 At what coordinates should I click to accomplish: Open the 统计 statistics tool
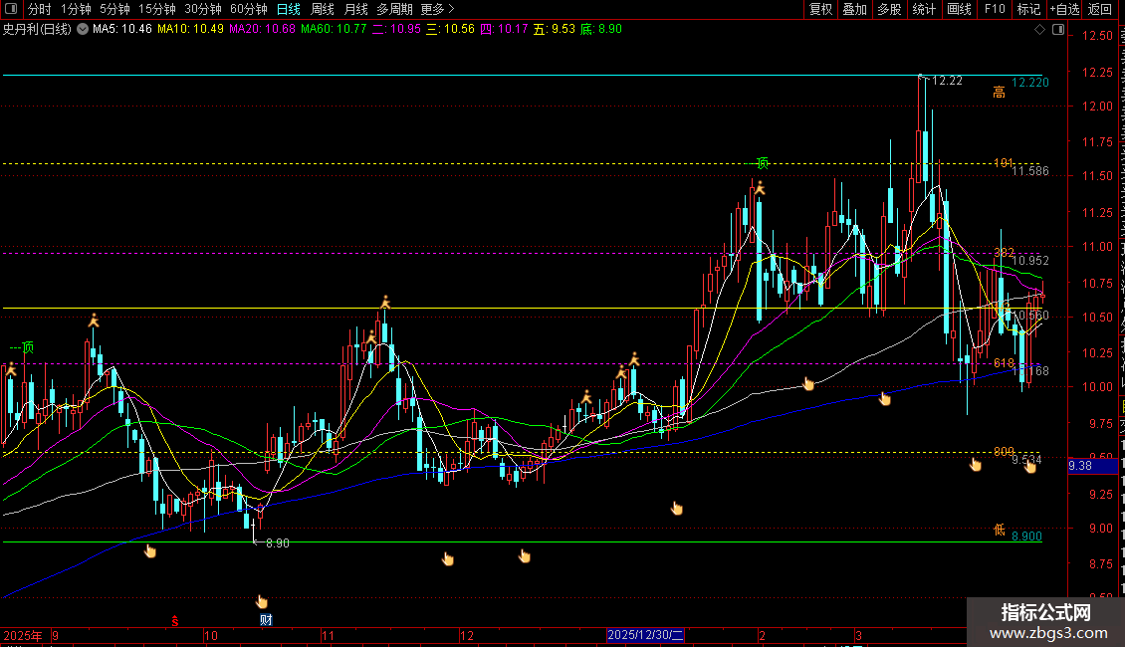click(923, 9)
